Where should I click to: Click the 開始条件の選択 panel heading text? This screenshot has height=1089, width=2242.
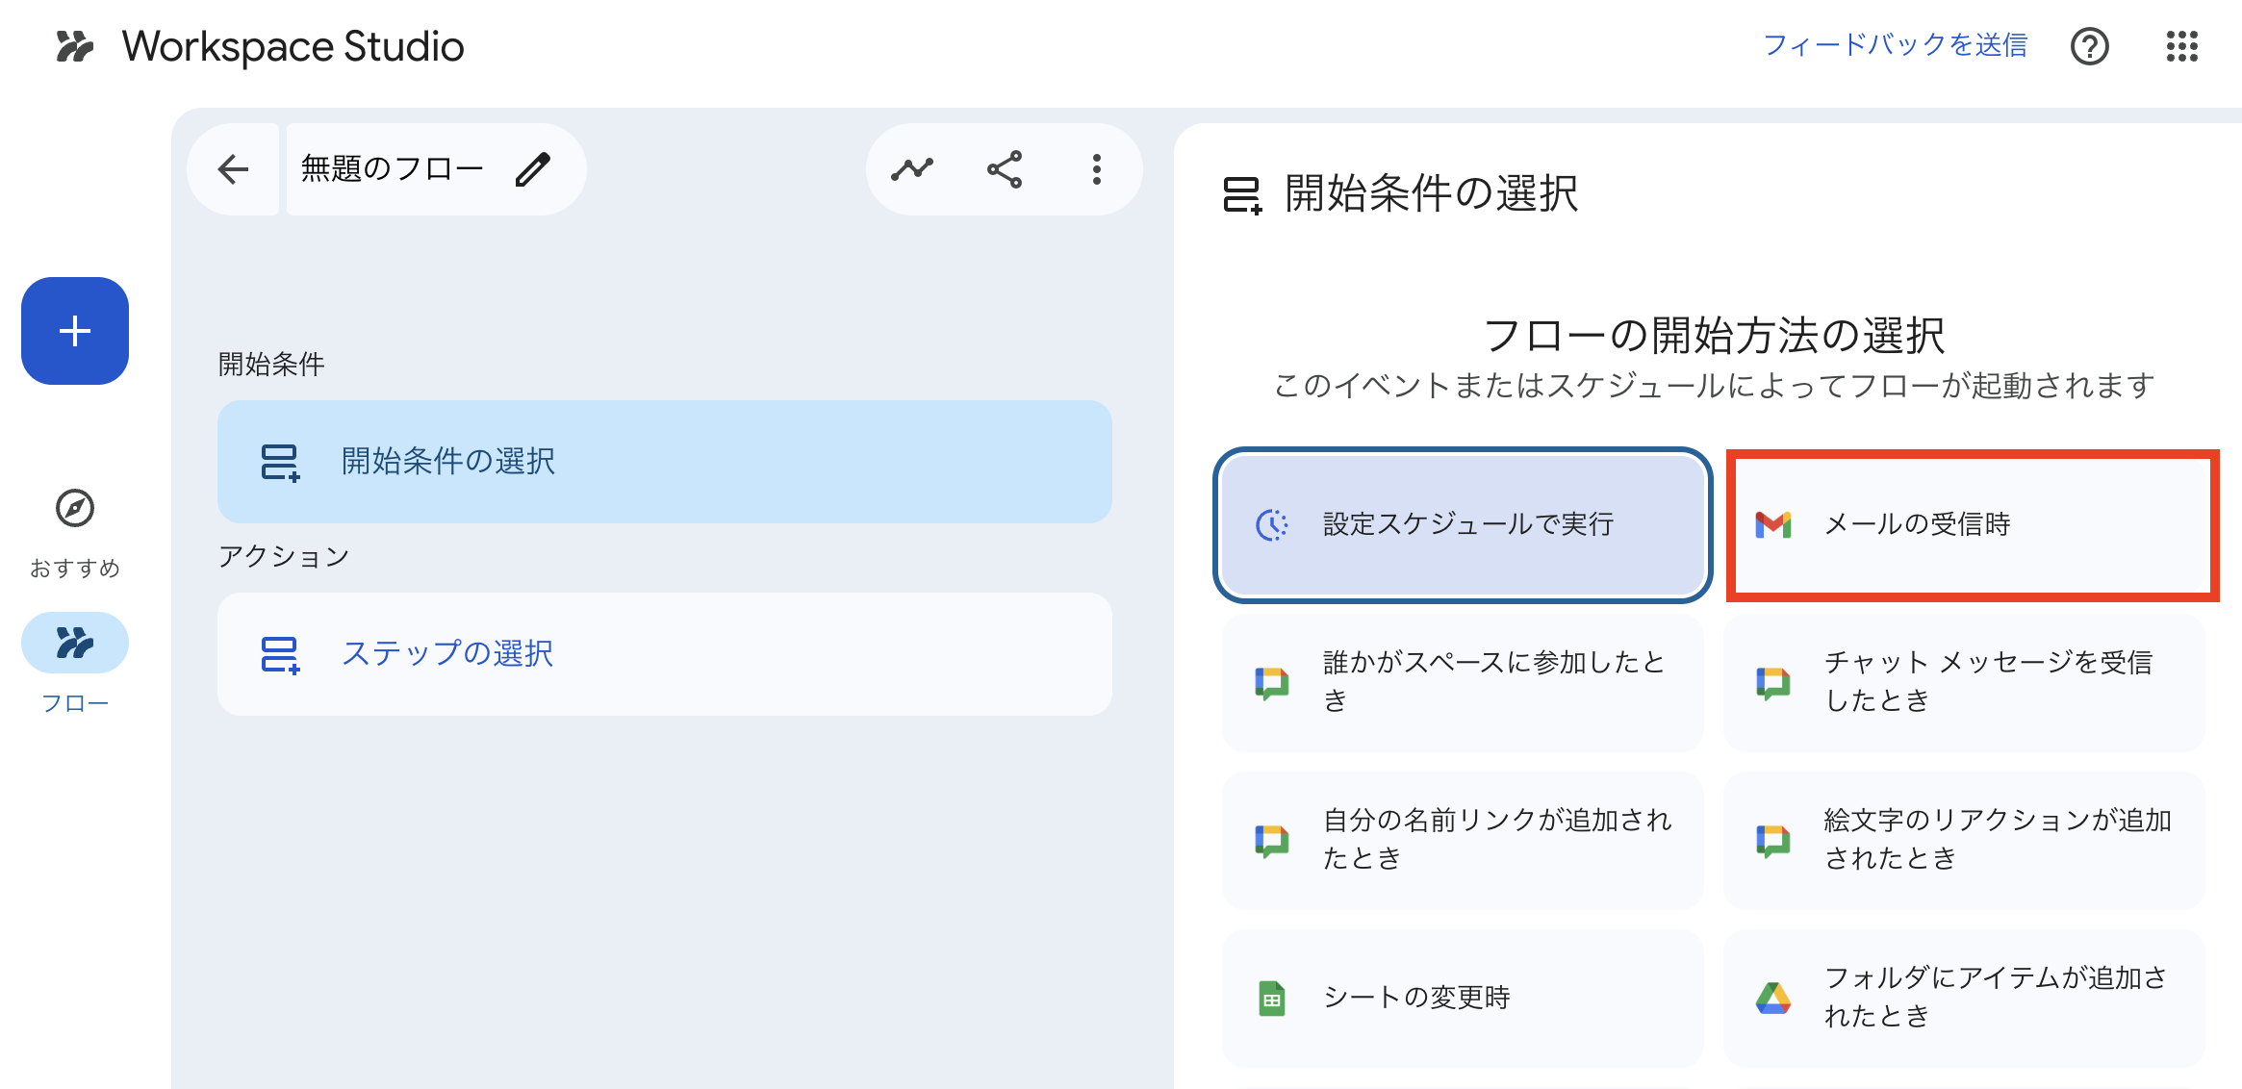pos(1432,194)
